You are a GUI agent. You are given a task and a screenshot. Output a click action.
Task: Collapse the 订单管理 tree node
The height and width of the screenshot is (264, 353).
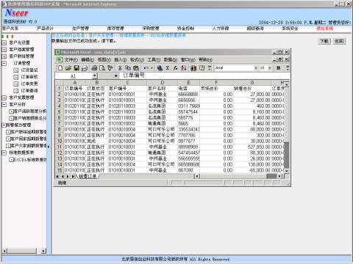tap(4, 63)
